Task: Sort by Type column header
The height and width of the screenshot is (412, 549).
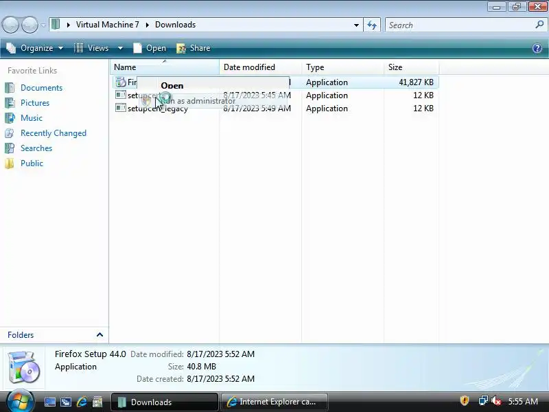Action: click(x=342, y=67)
